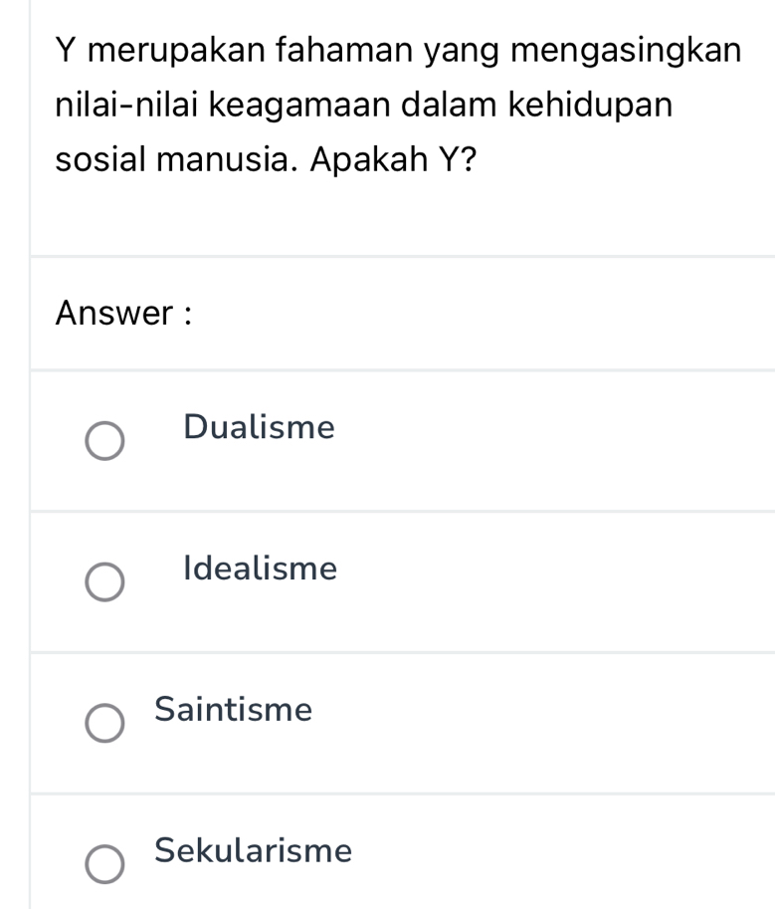Click the Dualisme answer label
Image resolution: width=775 pixels, height=909 pixels.
point(260,428)
